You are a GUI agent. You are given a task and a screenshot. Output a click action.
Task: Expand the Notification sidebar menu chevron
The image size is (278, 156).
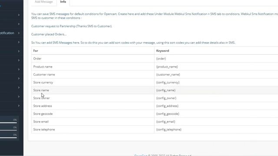[19, 33]
